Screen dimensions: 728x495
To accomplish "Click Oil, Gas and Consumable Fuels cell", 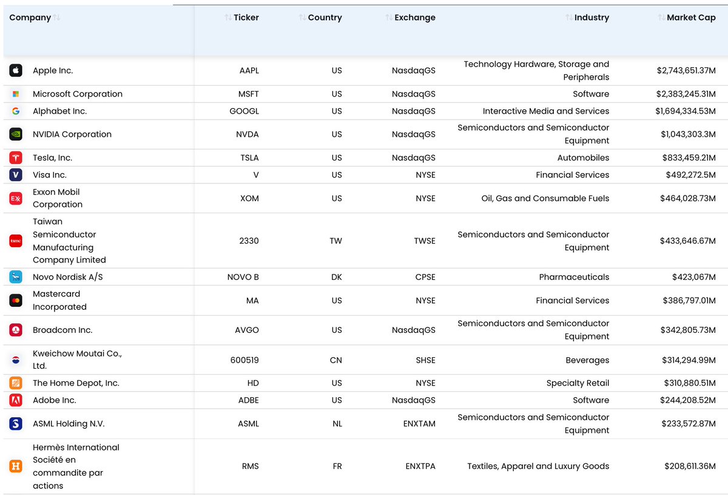I will tap(545, 199).
